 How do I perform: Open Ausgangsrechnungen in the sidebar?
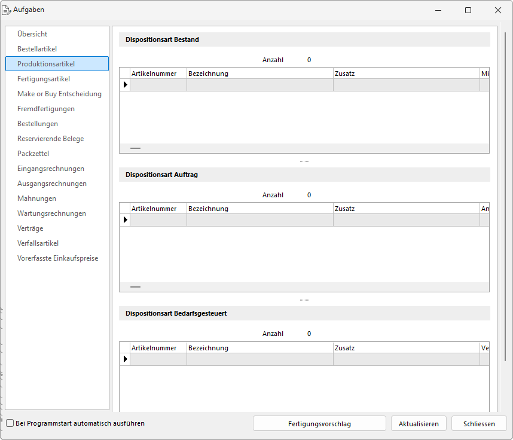51,184
